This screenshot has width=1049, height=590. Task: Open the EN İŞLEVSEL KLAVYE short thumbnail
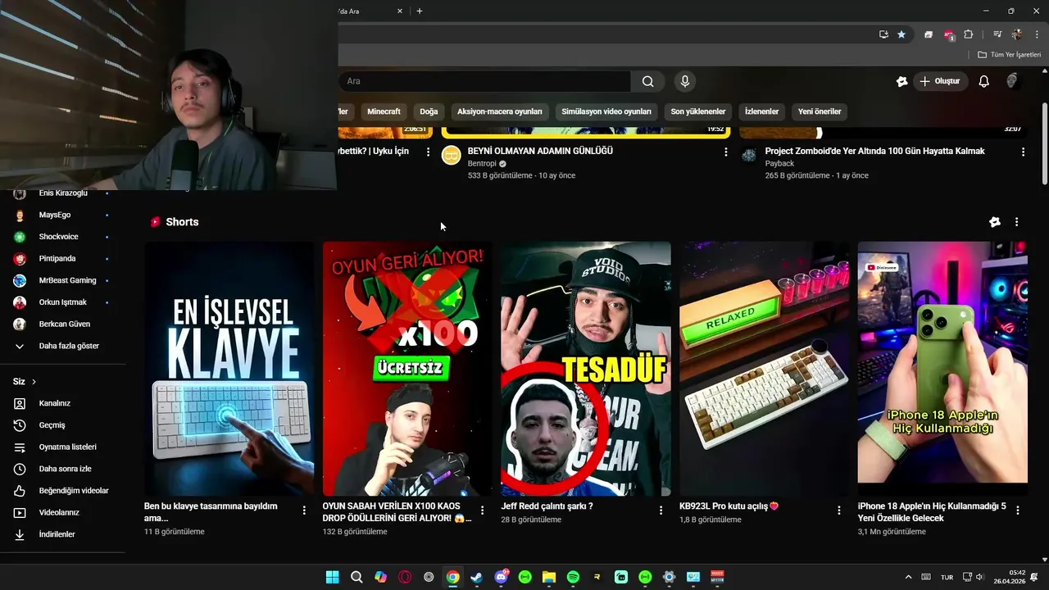[x=229, y=369]
